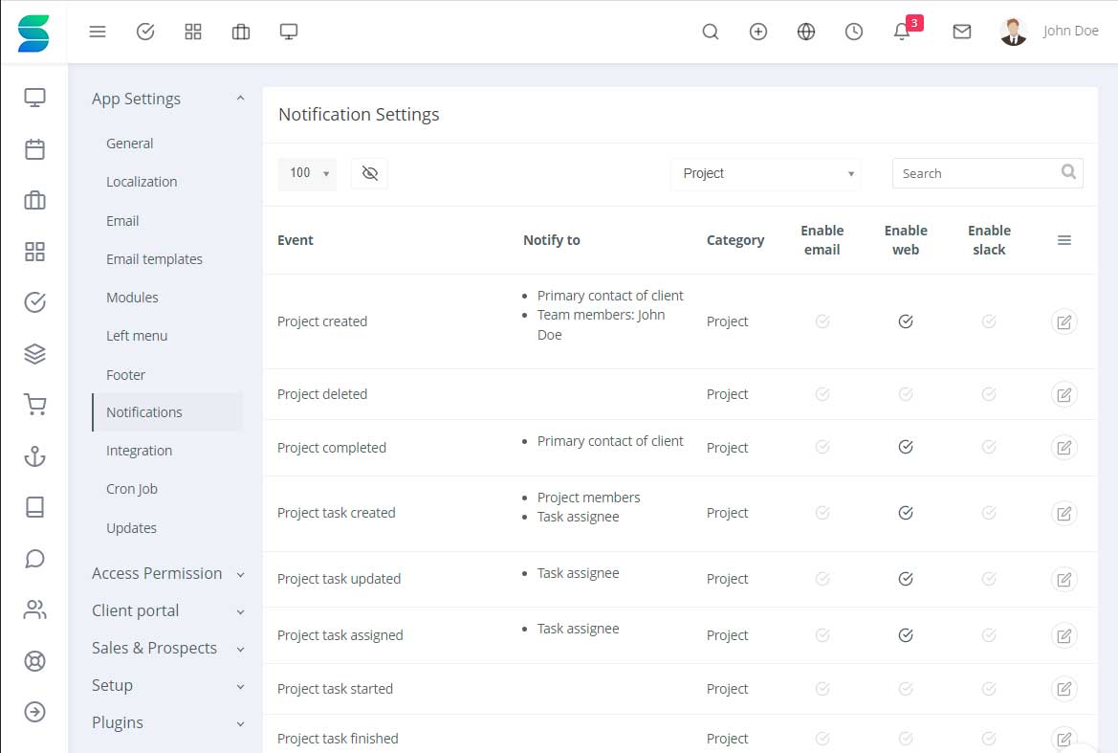1118x753 pixels.
Task: Click the globe language icon
Action: tap(806, 32)
